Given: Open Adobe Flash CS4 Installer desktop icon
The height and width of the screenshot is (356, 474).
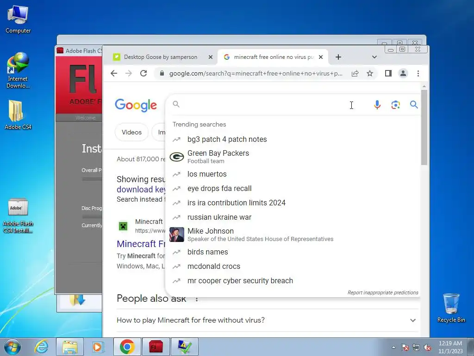Looking at the screenshot, I should [x=18, y=216].
